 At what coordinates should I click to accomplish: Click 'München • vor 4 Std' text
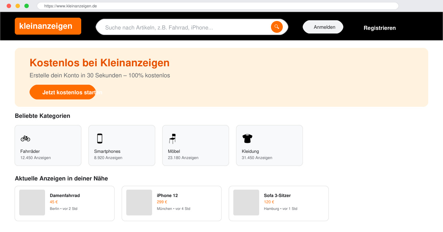[x=174, y=208]
